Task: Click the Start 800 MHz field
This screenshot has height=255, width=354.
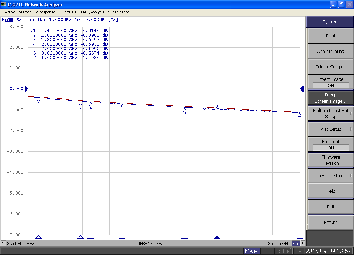Action: pos(20,243)
